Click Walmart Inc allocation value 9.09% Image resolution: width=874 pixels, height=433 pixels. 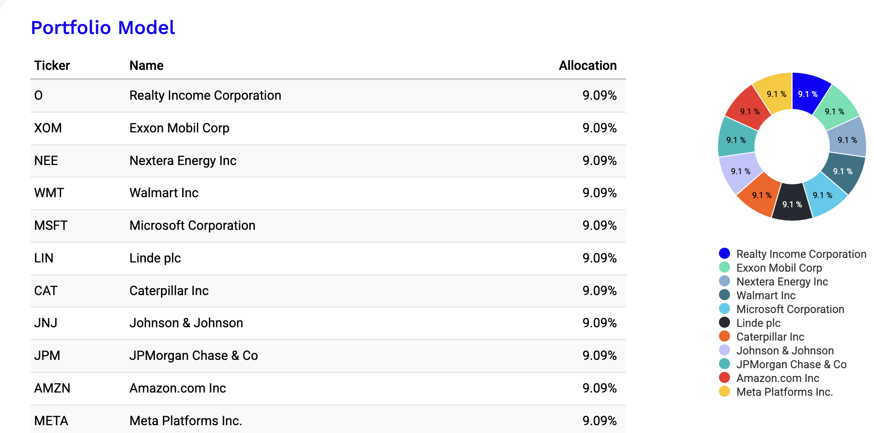pyautogui.click(x=599, y=193)
